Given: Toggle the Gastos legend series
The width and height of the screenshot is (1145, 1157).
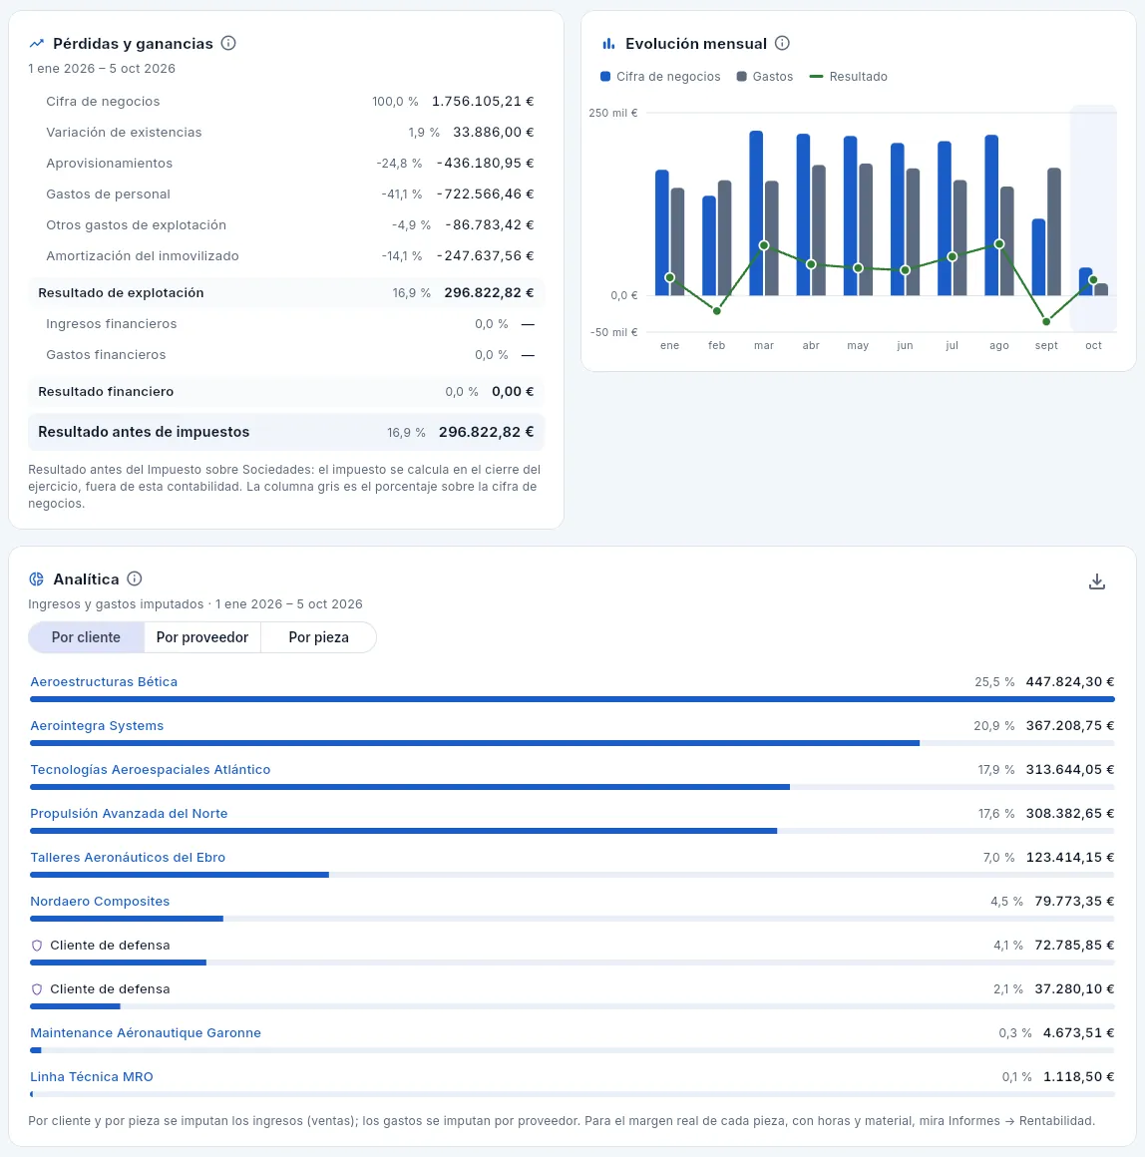Looking at the screenshot, I should (x=765, y=76).
